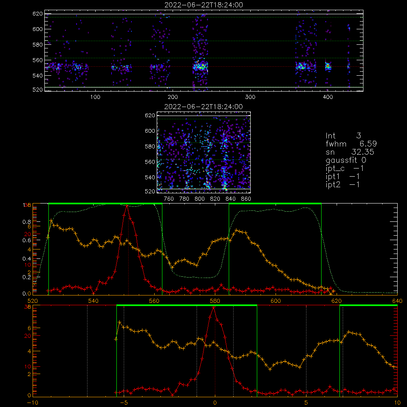Click the '640' x-axis label of profile plot
Viewport: 407px width, 407px height.
397,301
